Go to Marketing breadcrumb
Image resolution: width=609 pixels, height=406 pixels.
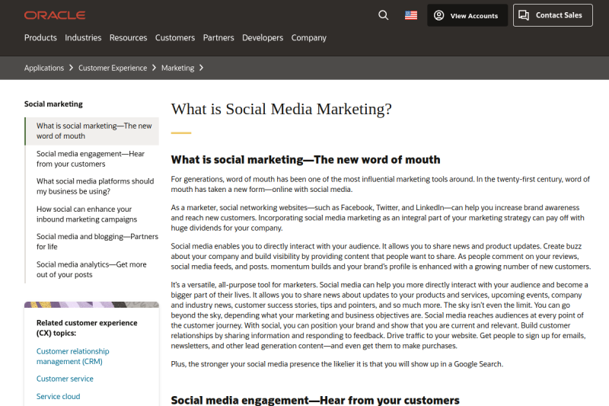(x=177, y=68)
